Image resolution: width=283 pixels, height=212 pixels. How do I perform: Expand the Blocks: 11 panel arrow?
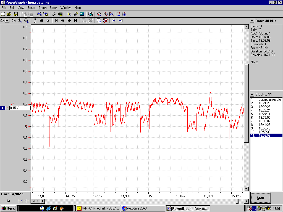252,94
